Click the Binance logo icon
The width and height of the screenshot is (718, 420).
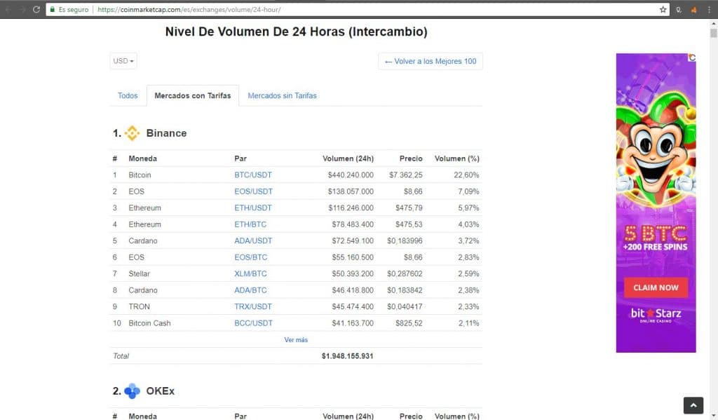(132, 133)
